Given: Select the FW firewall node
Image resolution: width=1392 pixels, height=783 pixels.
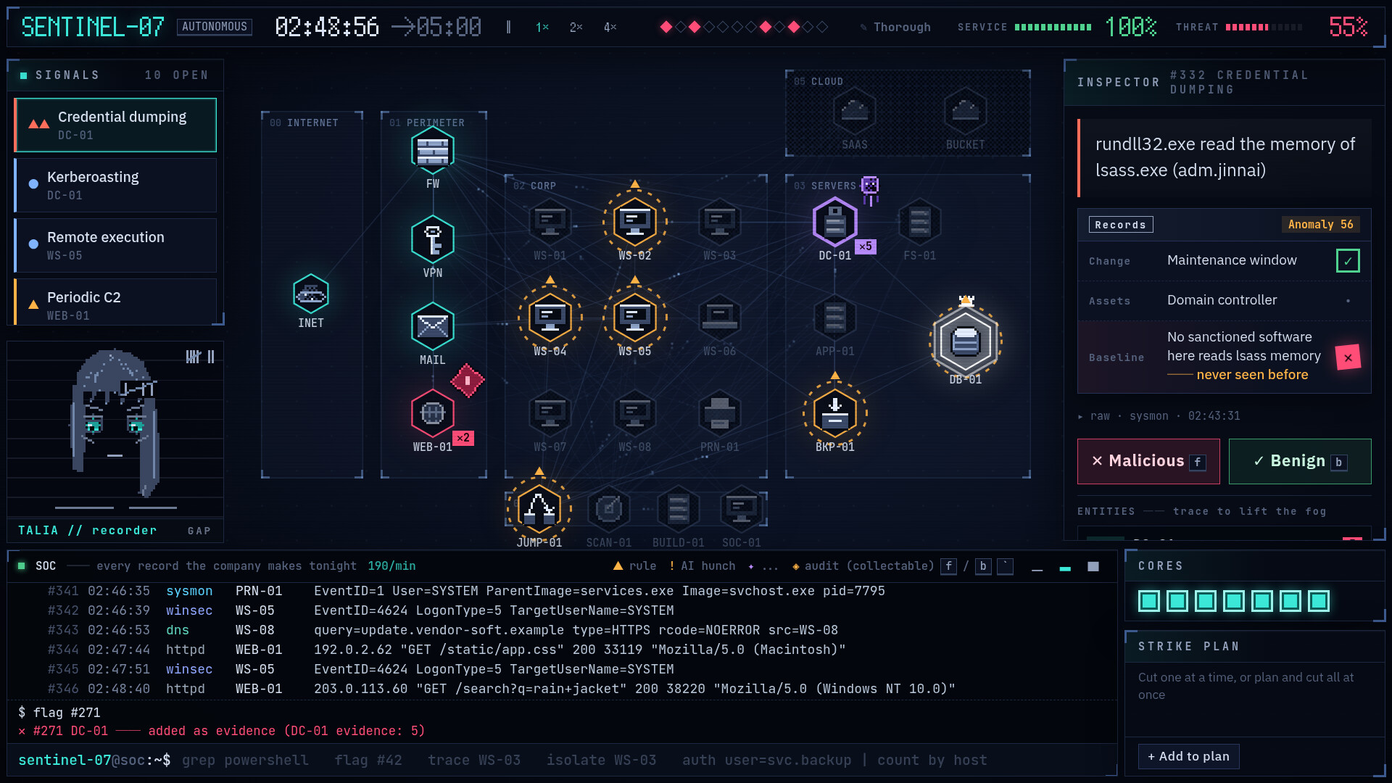Looking at the screenshot, I should coord(433,151).
